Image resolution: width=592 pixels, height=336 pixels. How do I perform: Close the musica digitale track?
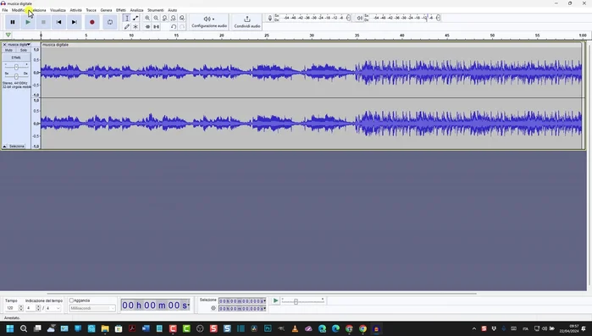4,45
